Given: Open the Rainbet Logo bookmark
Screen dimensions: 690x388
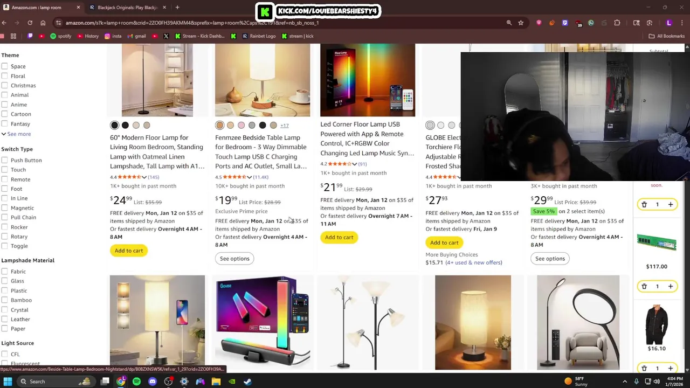Looking at the screenshot, I should pyautogui.click(x=259, y=36).
